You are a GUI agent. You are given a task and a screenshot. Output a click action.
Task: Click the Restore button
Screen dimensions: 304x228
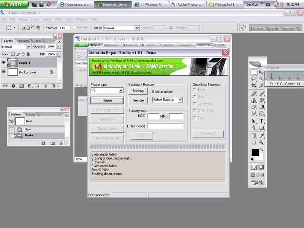[x=138, y=100]
